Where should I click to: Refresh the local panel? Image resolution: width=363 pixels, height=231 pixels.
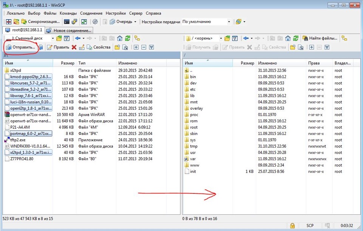point(127,38)
